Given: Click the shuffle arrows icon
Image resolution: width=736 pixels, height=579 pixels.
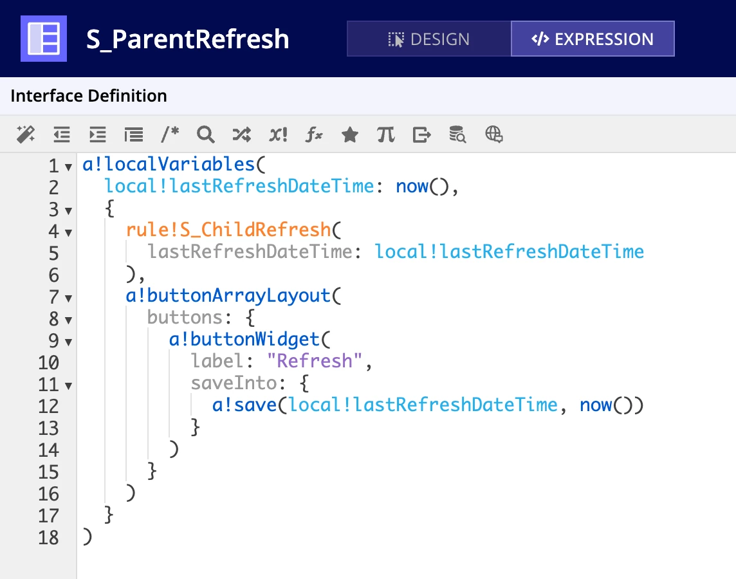Looking at the screenshot, I should (242, 134).
